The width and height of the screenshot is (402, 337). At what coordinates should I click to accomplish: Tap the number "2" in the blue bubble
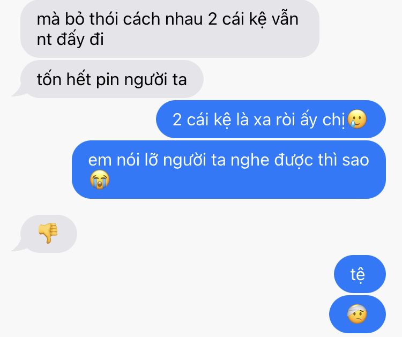coord(177,119)
